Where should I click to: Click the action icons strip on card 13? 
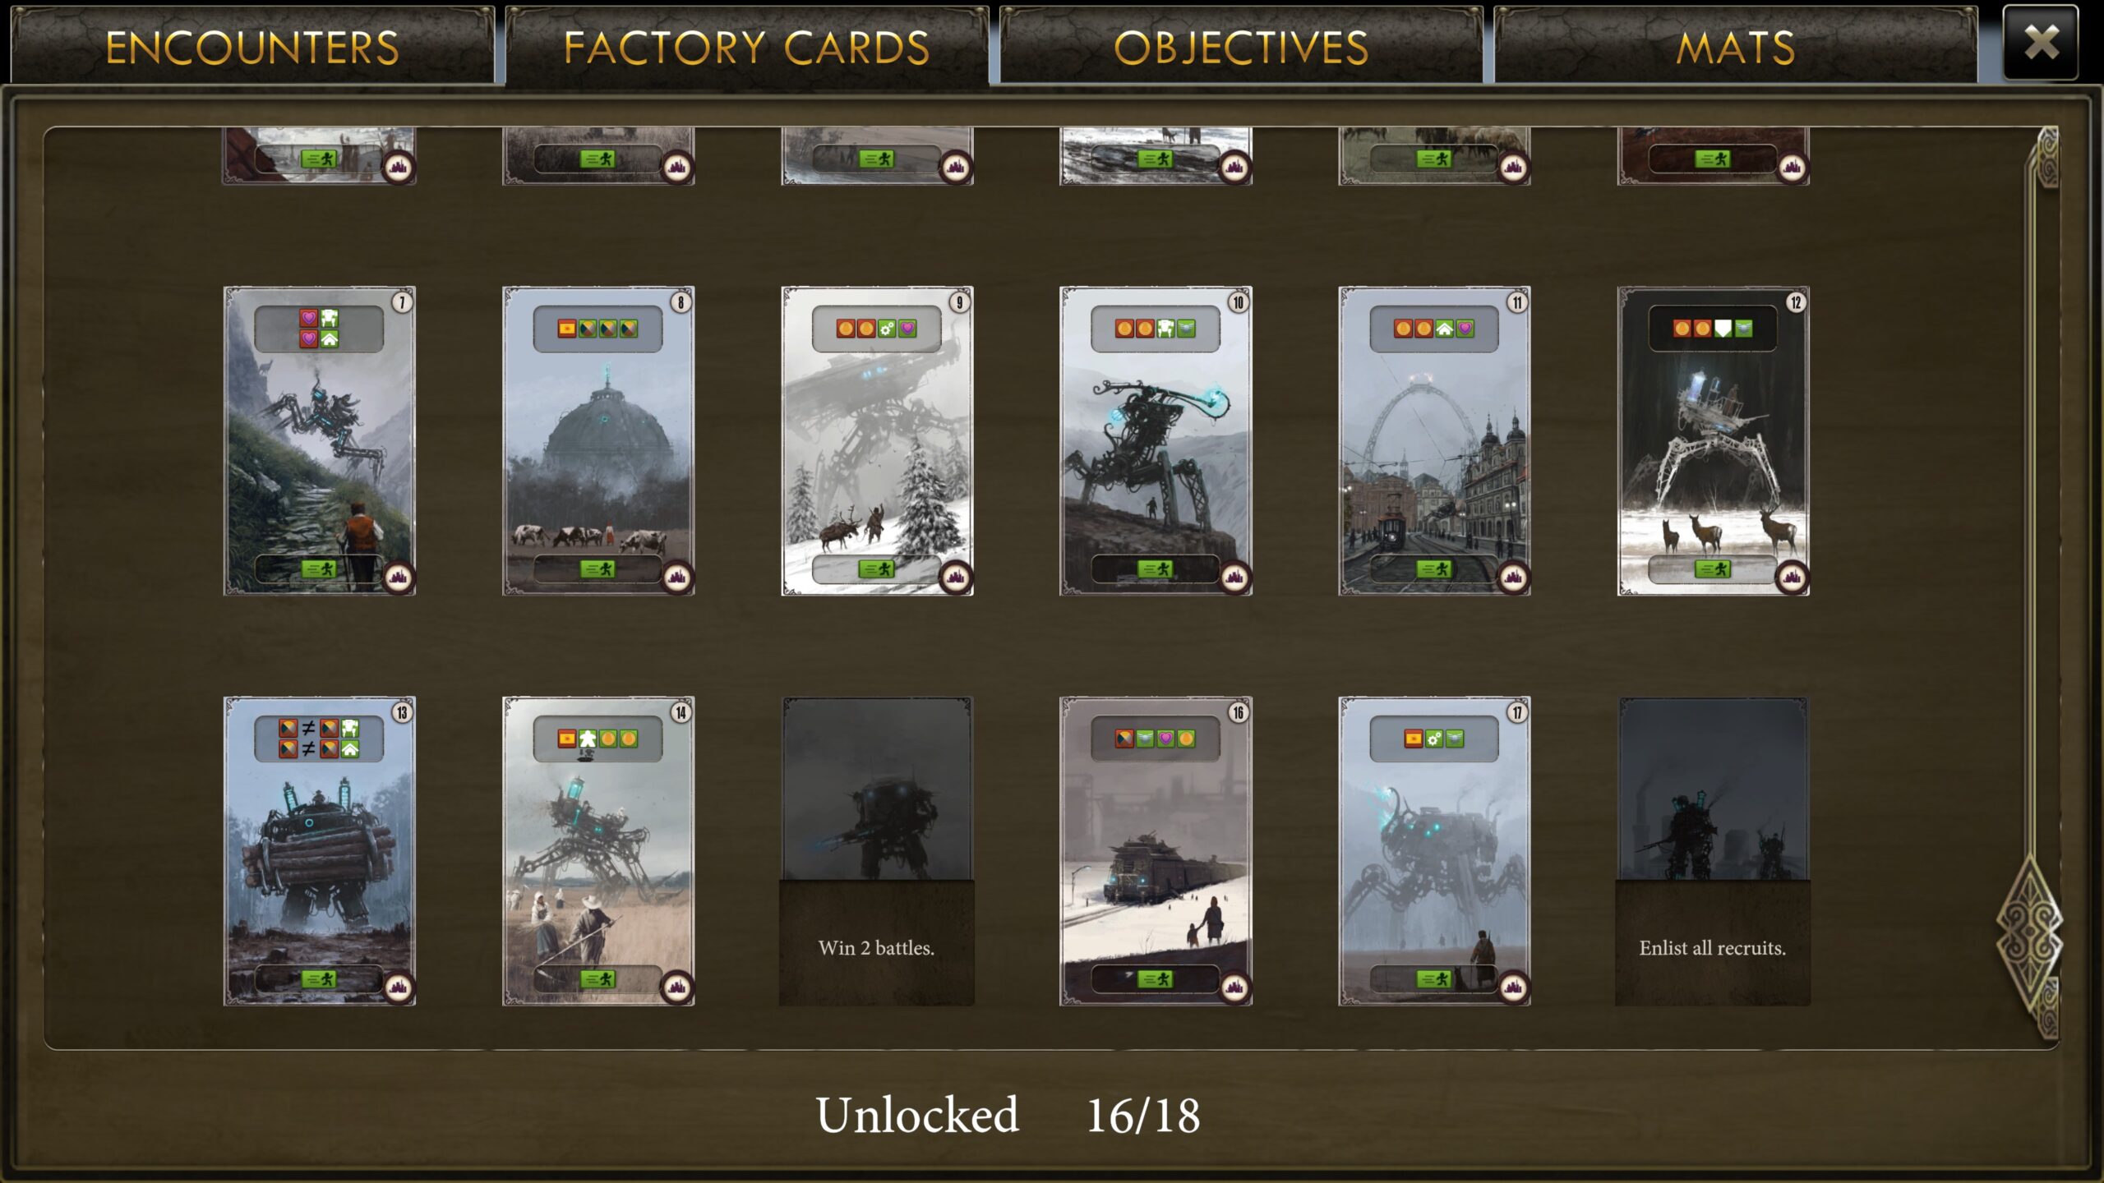[319, 739]
